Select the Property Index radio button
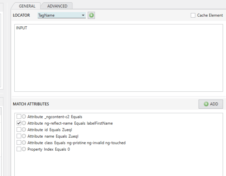226x176 pixels. (24, 149)
